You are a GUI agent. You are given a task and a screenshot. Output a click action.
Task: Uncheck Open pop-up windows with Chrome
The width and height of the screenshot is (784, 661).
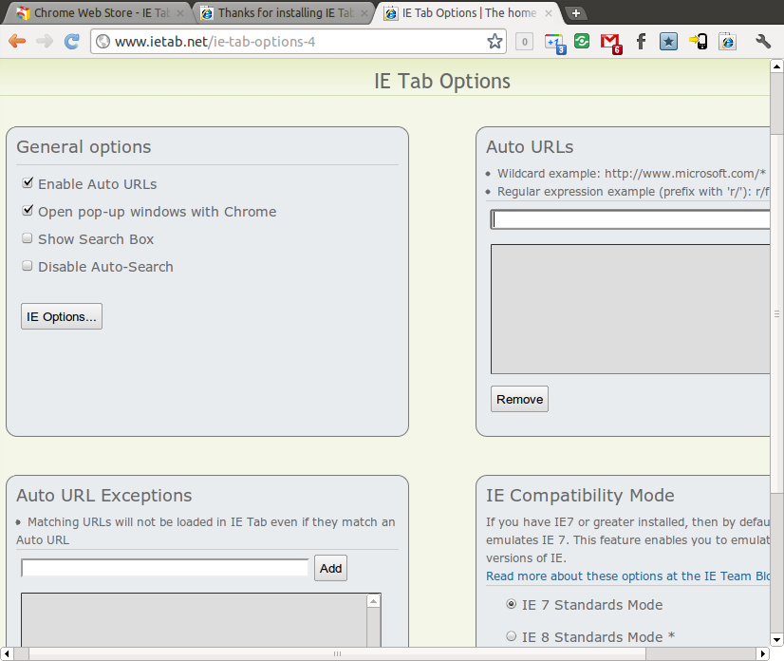click(x=28, y=210)
